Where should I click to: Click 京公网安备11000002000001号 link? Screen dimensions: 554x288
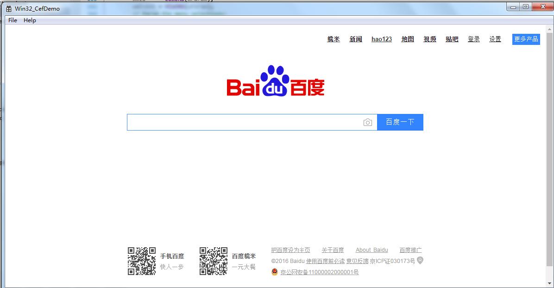tap(320, 272)
